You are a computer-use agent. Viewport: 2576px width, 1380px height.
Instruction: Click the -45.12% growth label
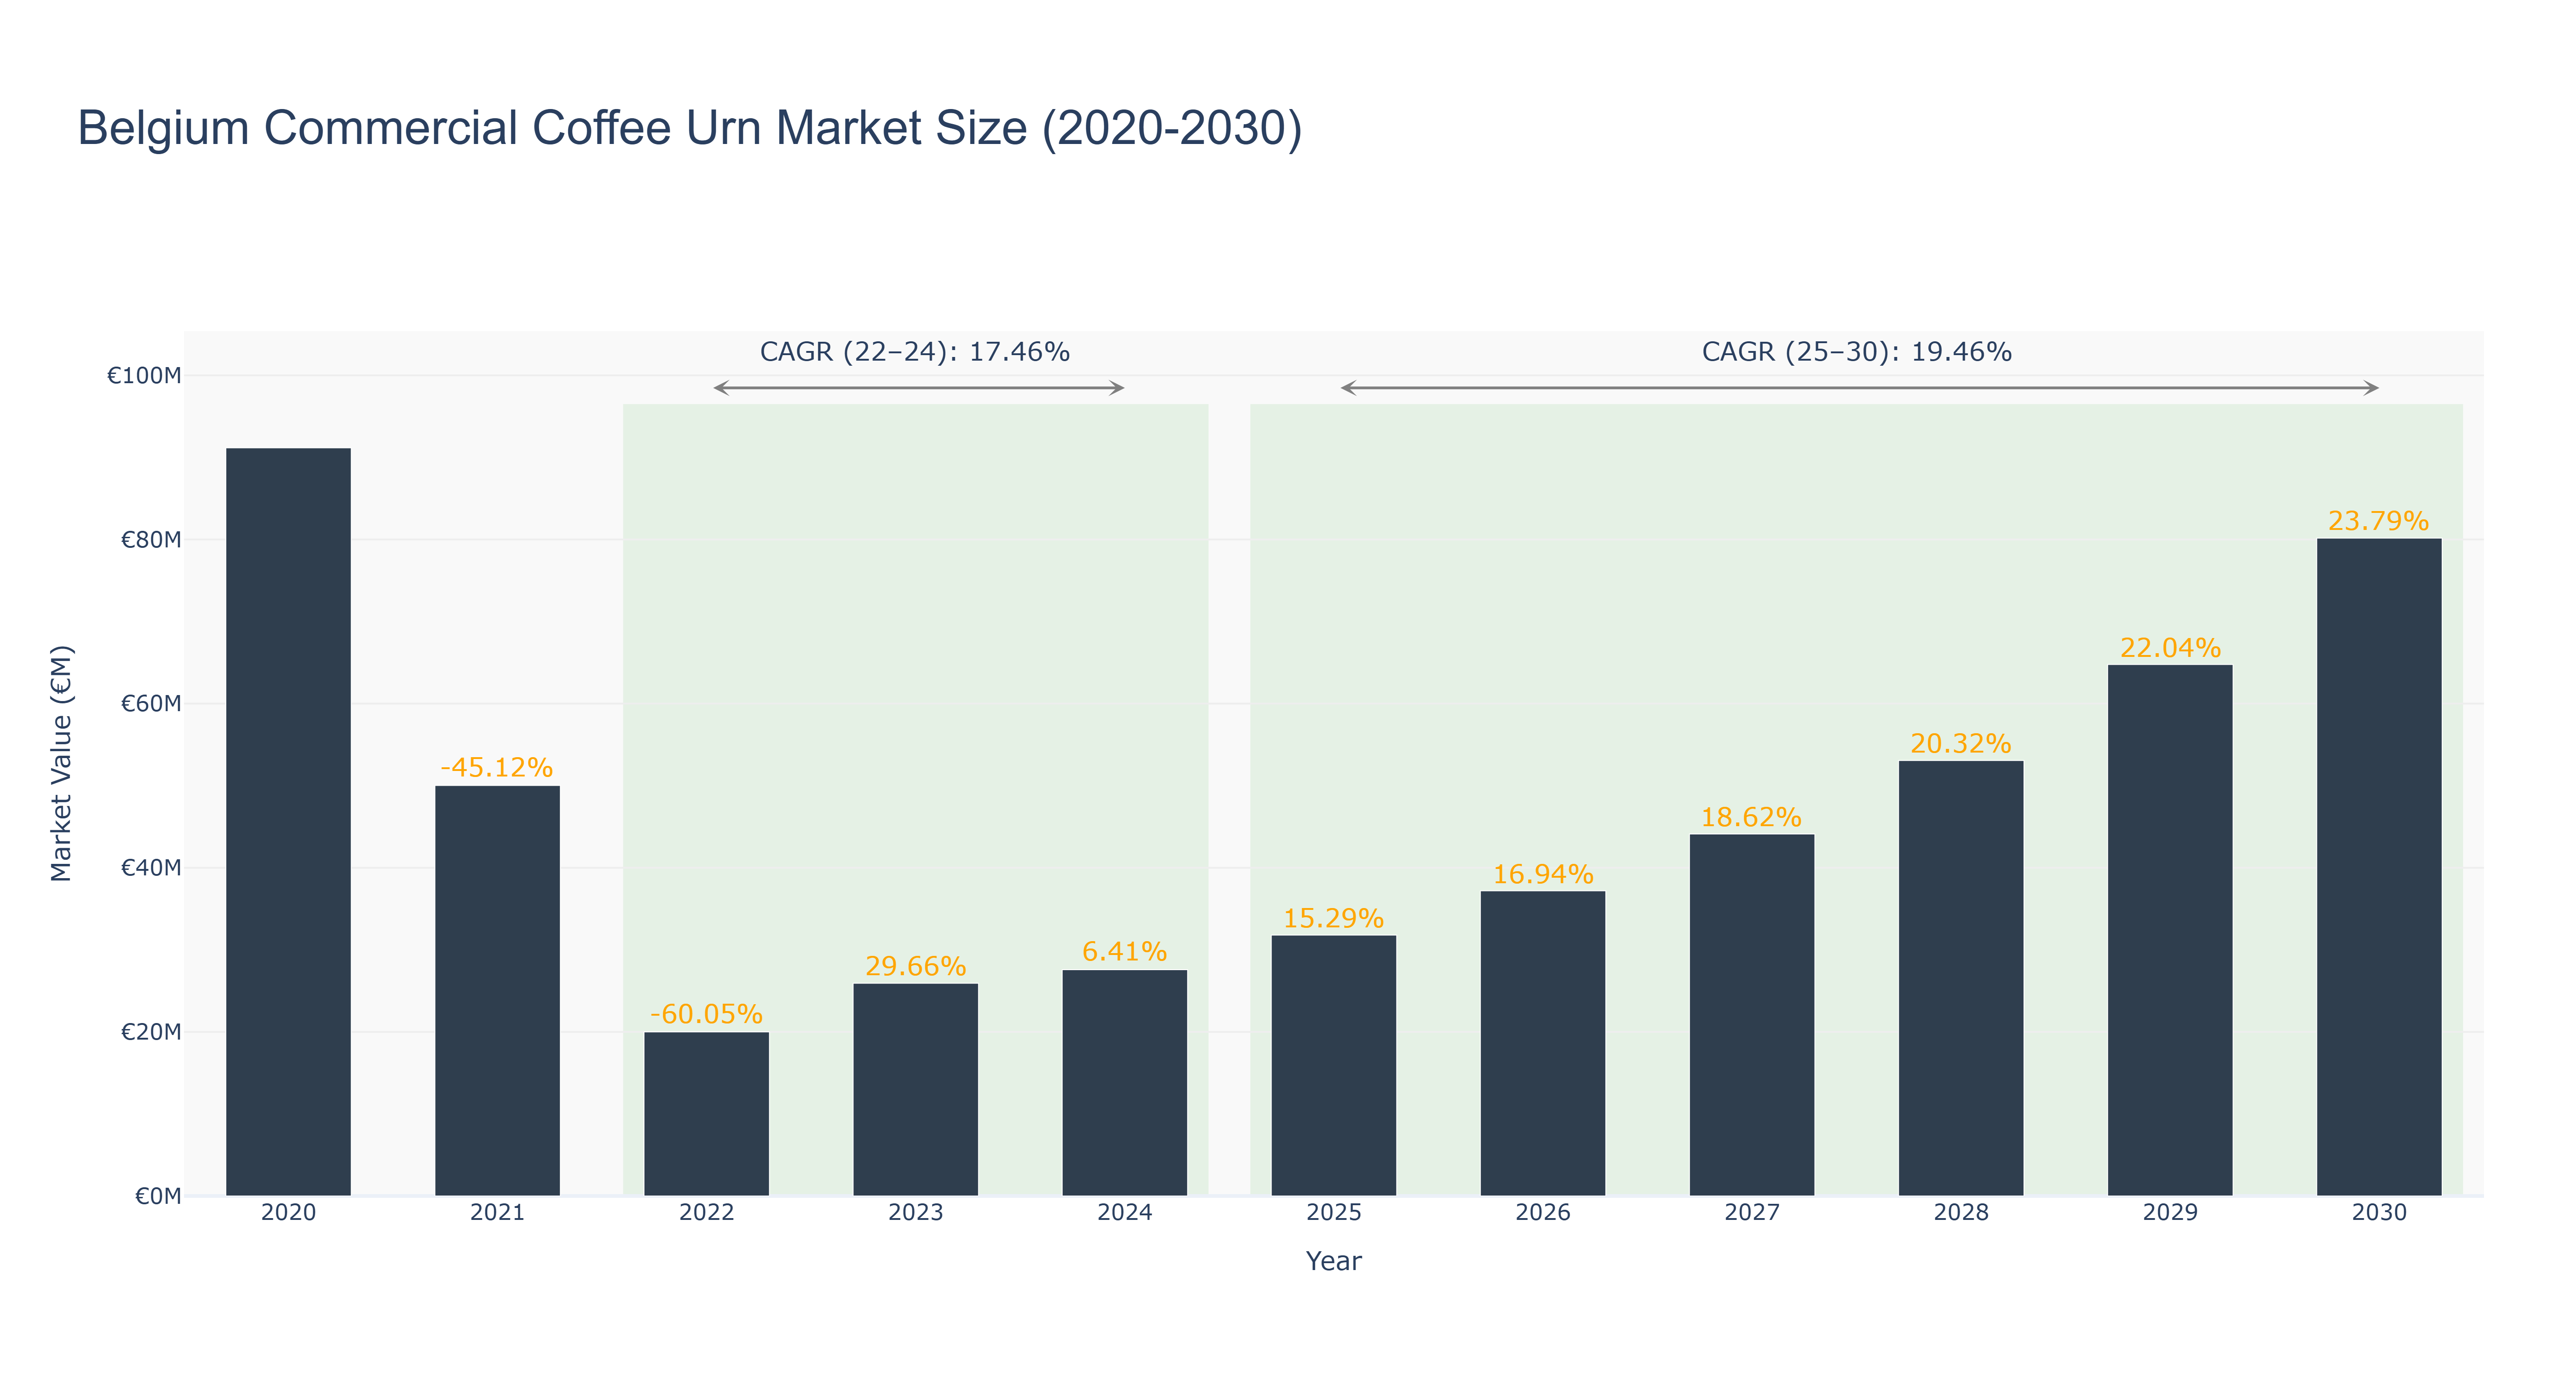pos(497,768)
